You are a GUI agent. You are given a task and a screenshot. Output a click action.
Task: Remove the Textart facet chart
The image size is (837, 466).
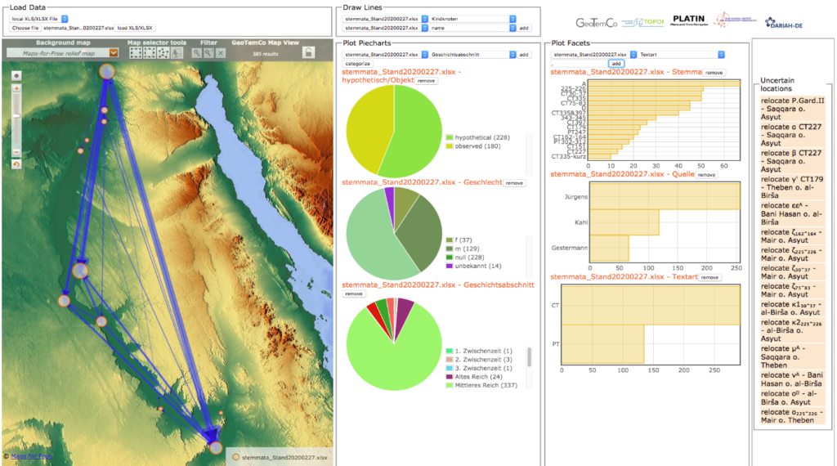[709, 278]
